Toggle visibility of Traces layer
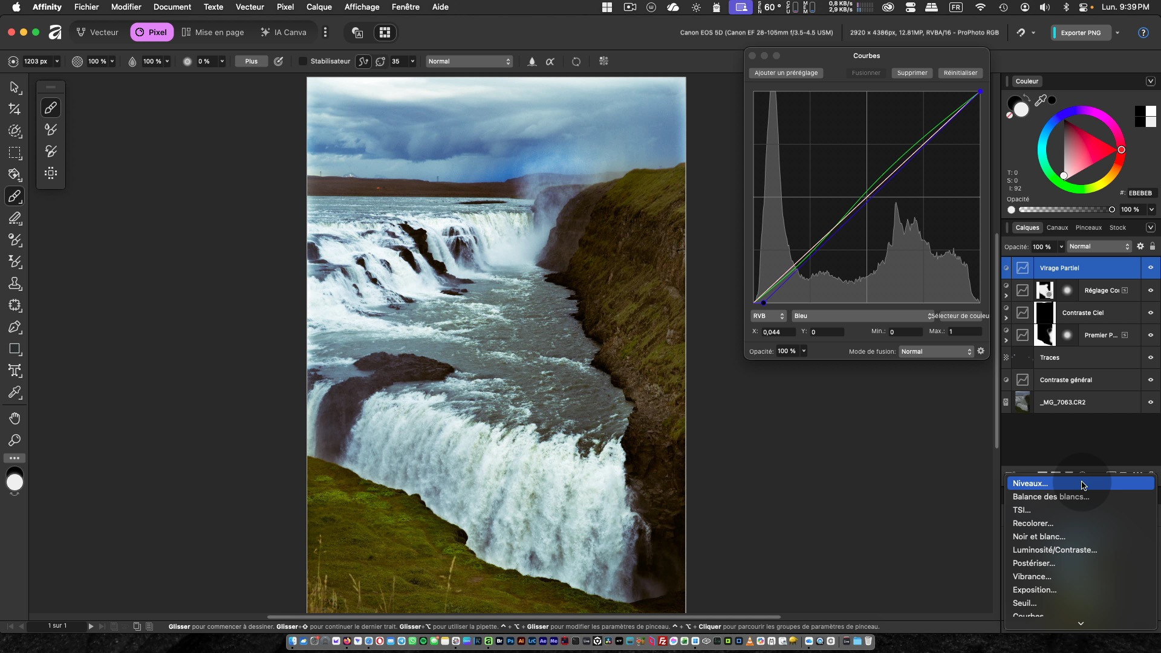Image resolution: width=1161 pixels, height=653 pixels. (1150, 357)
